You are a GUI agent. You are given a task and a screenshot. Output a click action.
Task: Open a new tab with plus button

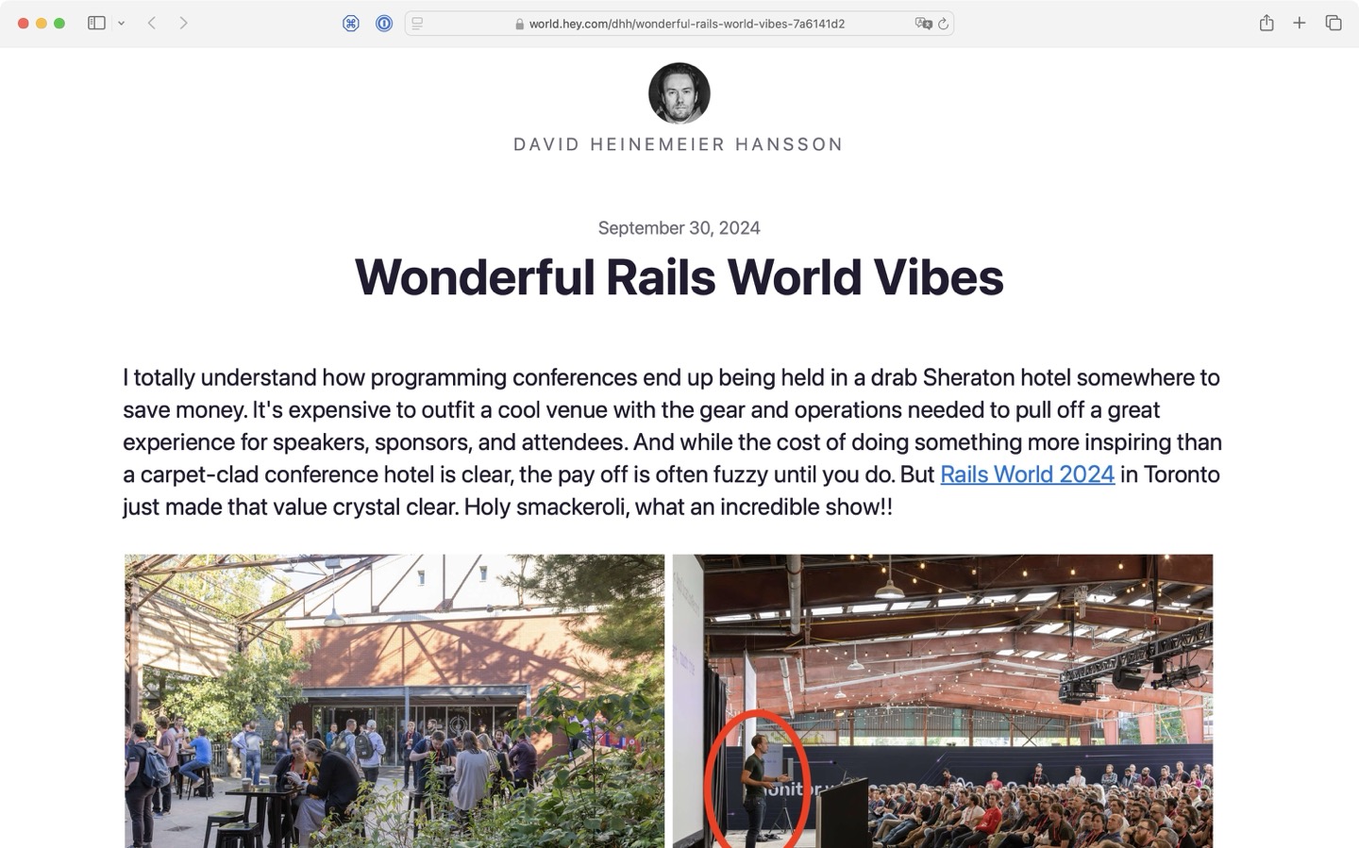point(1300,23)
